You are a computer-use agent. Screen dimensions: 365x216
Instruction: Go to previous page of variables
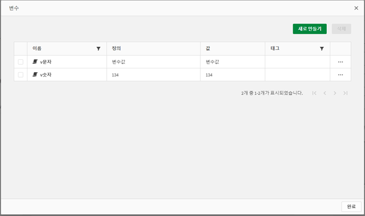pos(325,93)
